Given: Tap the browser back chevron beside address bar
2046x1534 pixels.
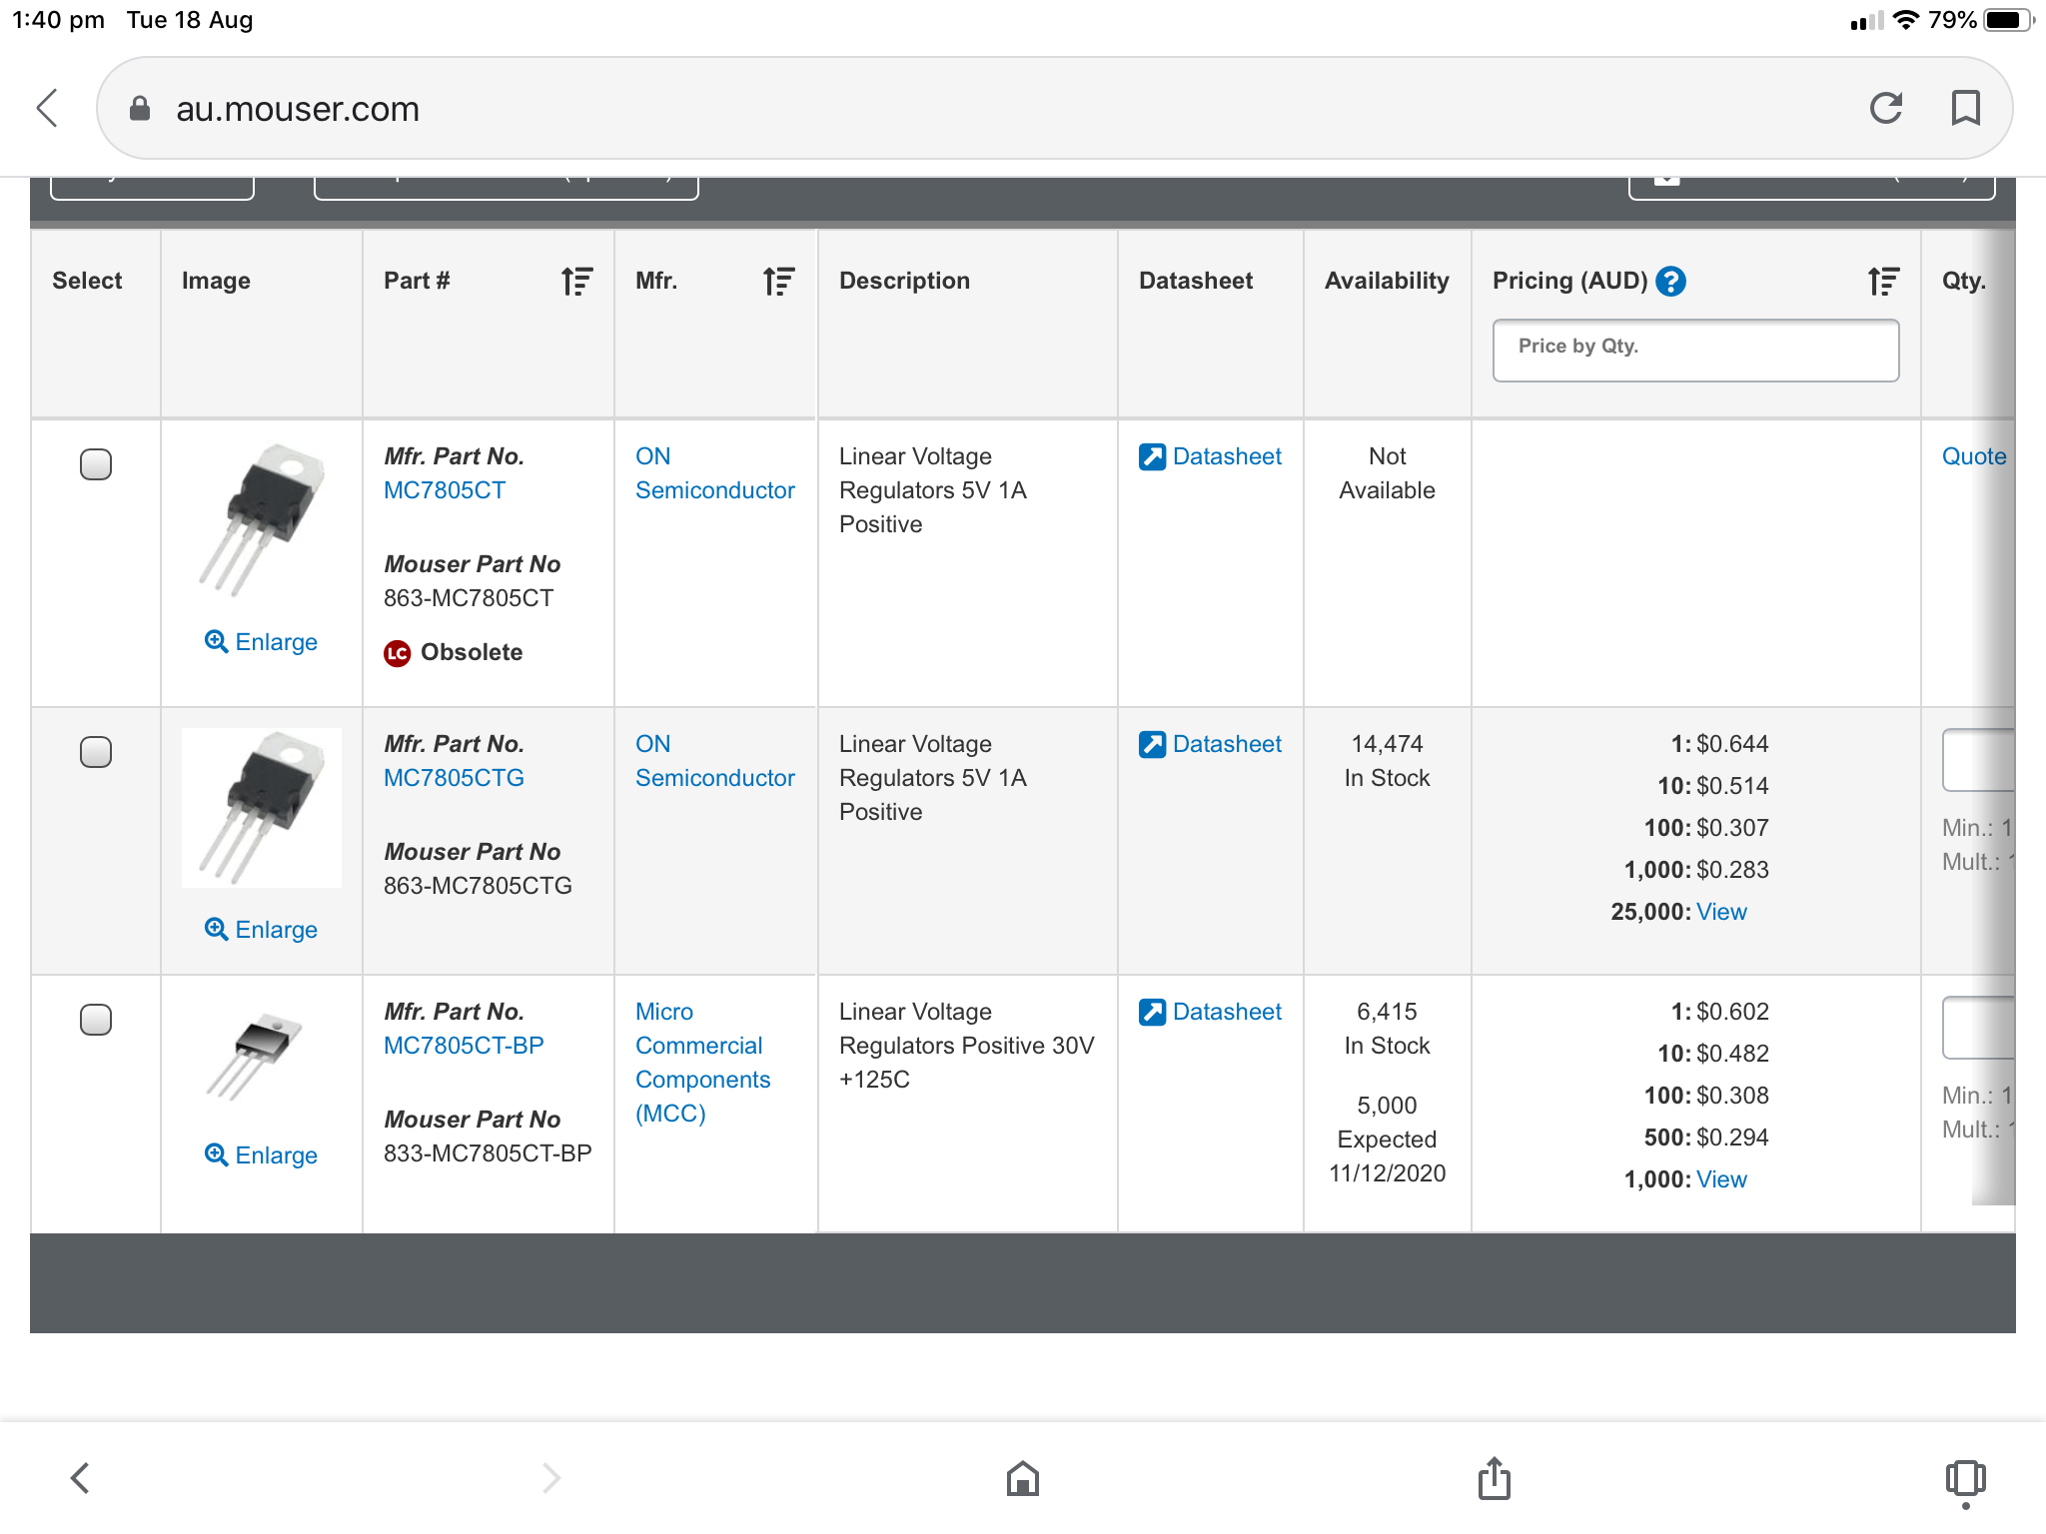Looking at the screenshot, I should (47, 108).
